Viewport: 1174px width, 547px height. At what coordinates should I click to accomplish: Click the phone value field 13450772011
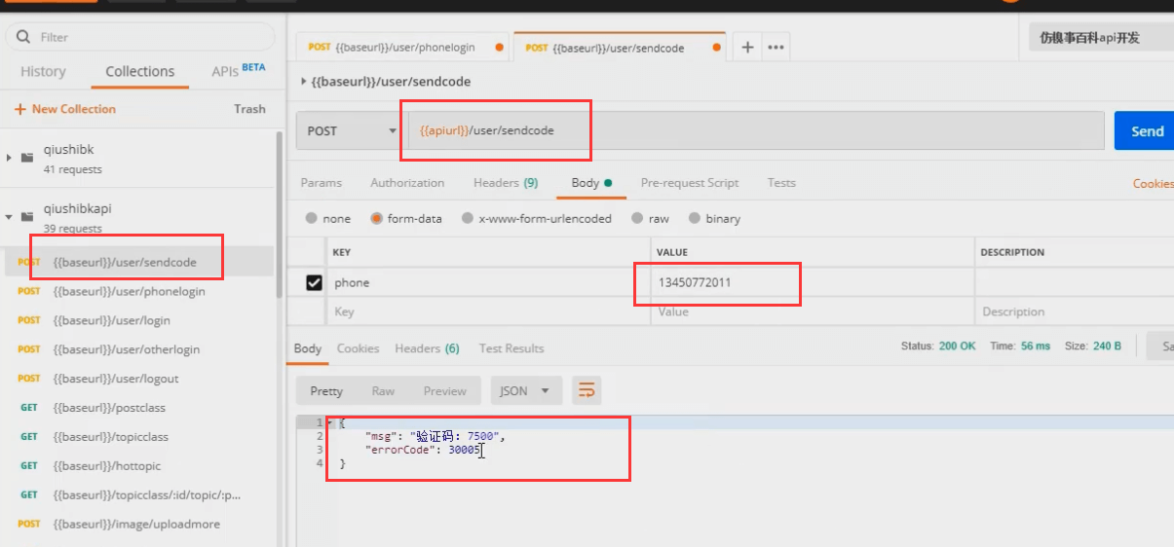click(813, 282)
